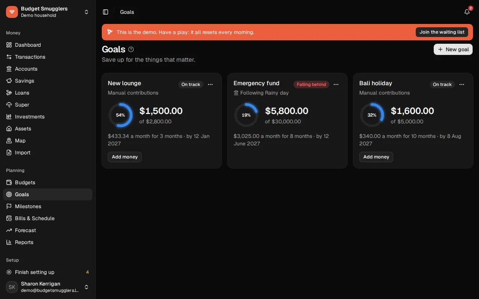
Task: Click the Budget Smugglers logo icon
Action: tap(12, 12)
